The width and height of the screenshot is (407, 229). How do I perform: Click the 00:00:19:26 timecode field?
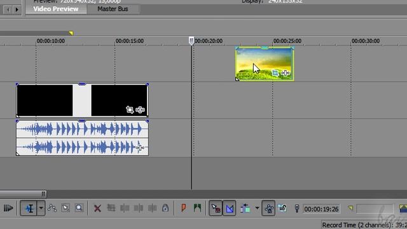321,209
